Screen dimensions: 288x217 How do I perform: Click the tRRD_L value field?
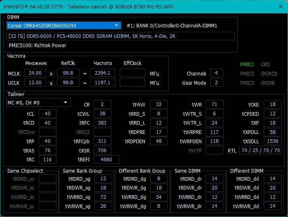(159, 123)
